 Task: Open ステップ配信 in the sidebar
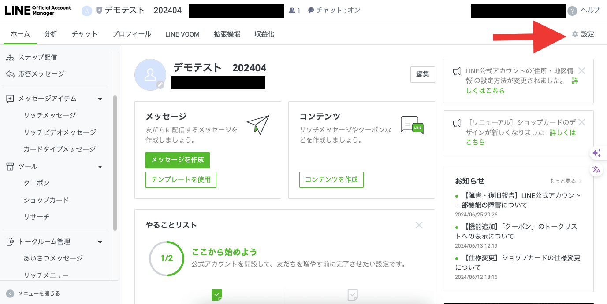click(37, 57)
